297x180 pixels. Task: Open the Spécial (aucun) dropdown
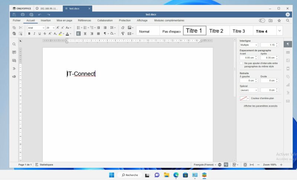click(x=249, y=90)
